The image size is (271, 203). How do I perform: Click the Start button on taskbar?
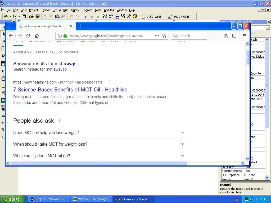point(13,199)
